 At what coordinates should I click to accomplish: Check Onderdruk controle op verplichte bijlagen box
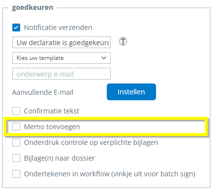click(16, 142)
